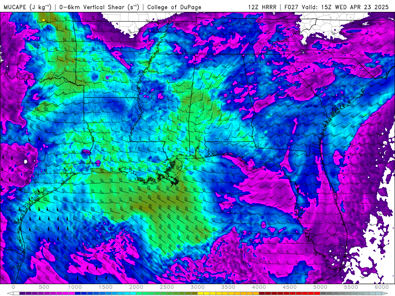Click the 500 label on the color scale

(x=44, y=287)
